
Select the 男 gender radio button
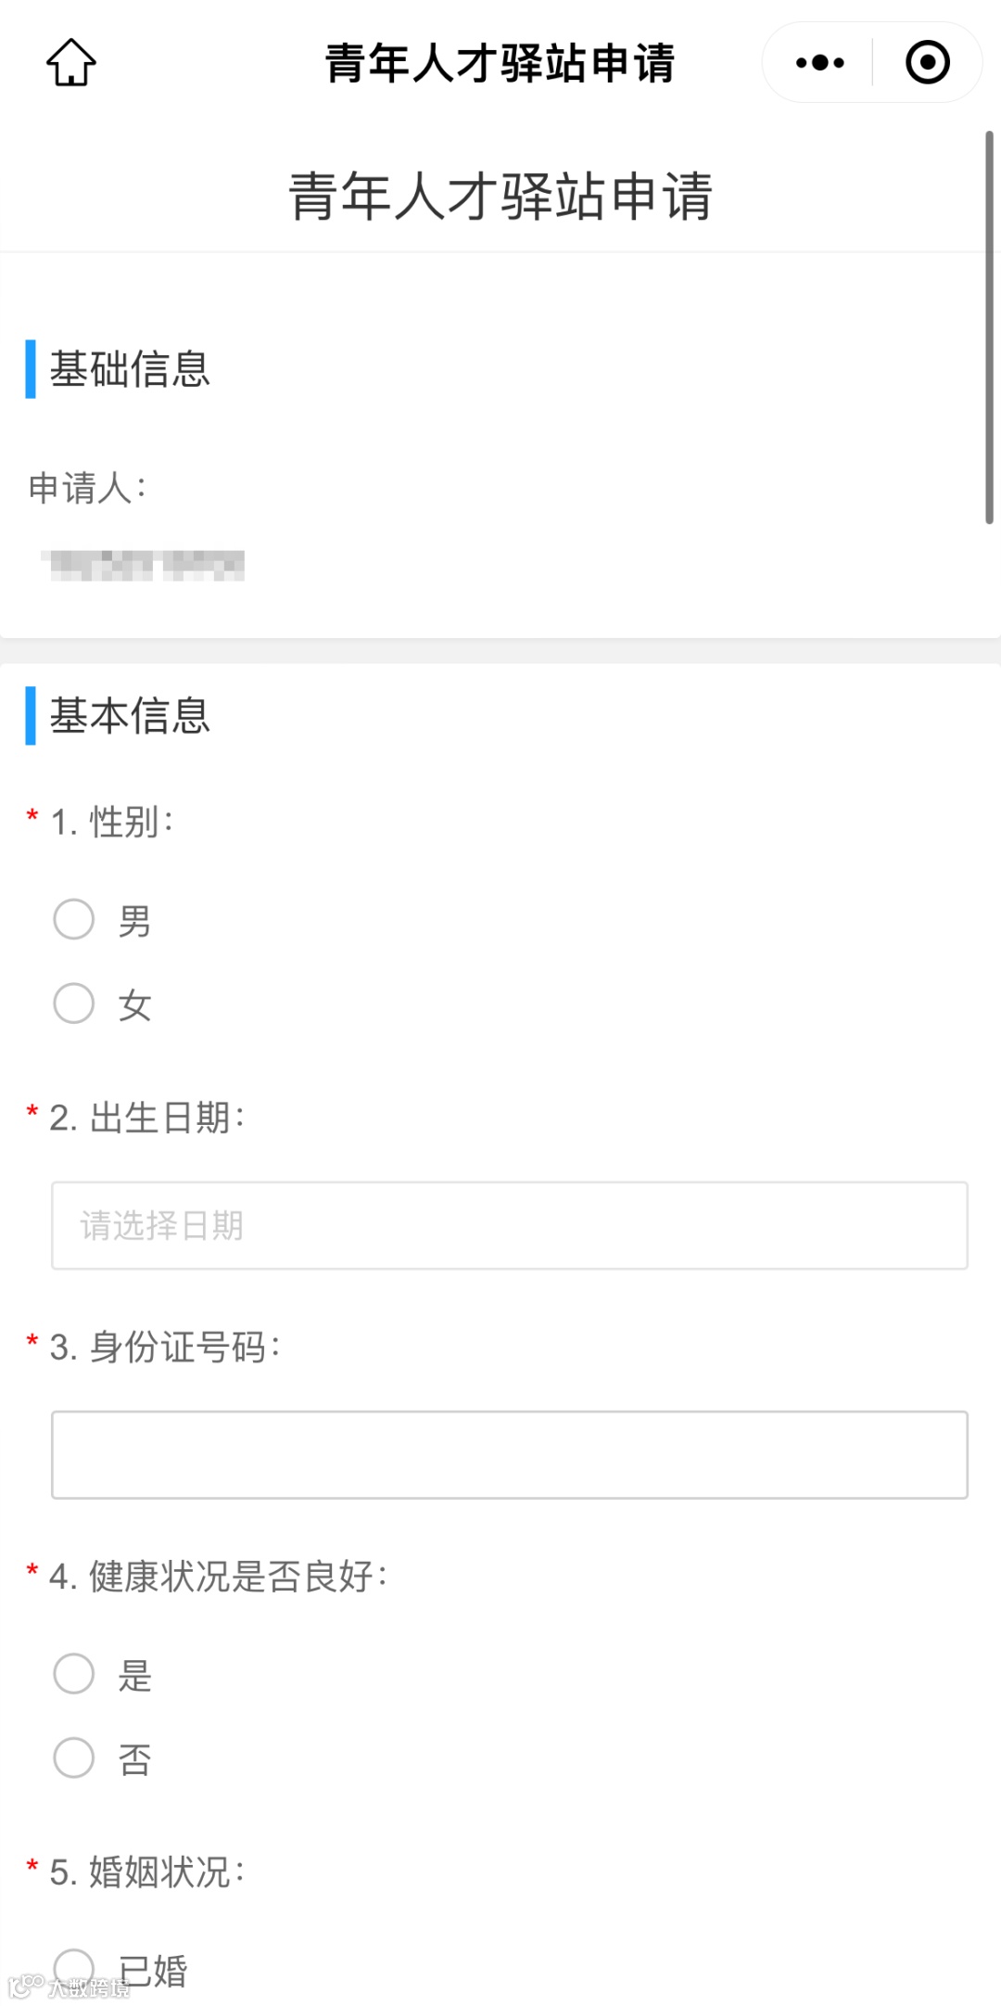[x=74, y=919]
